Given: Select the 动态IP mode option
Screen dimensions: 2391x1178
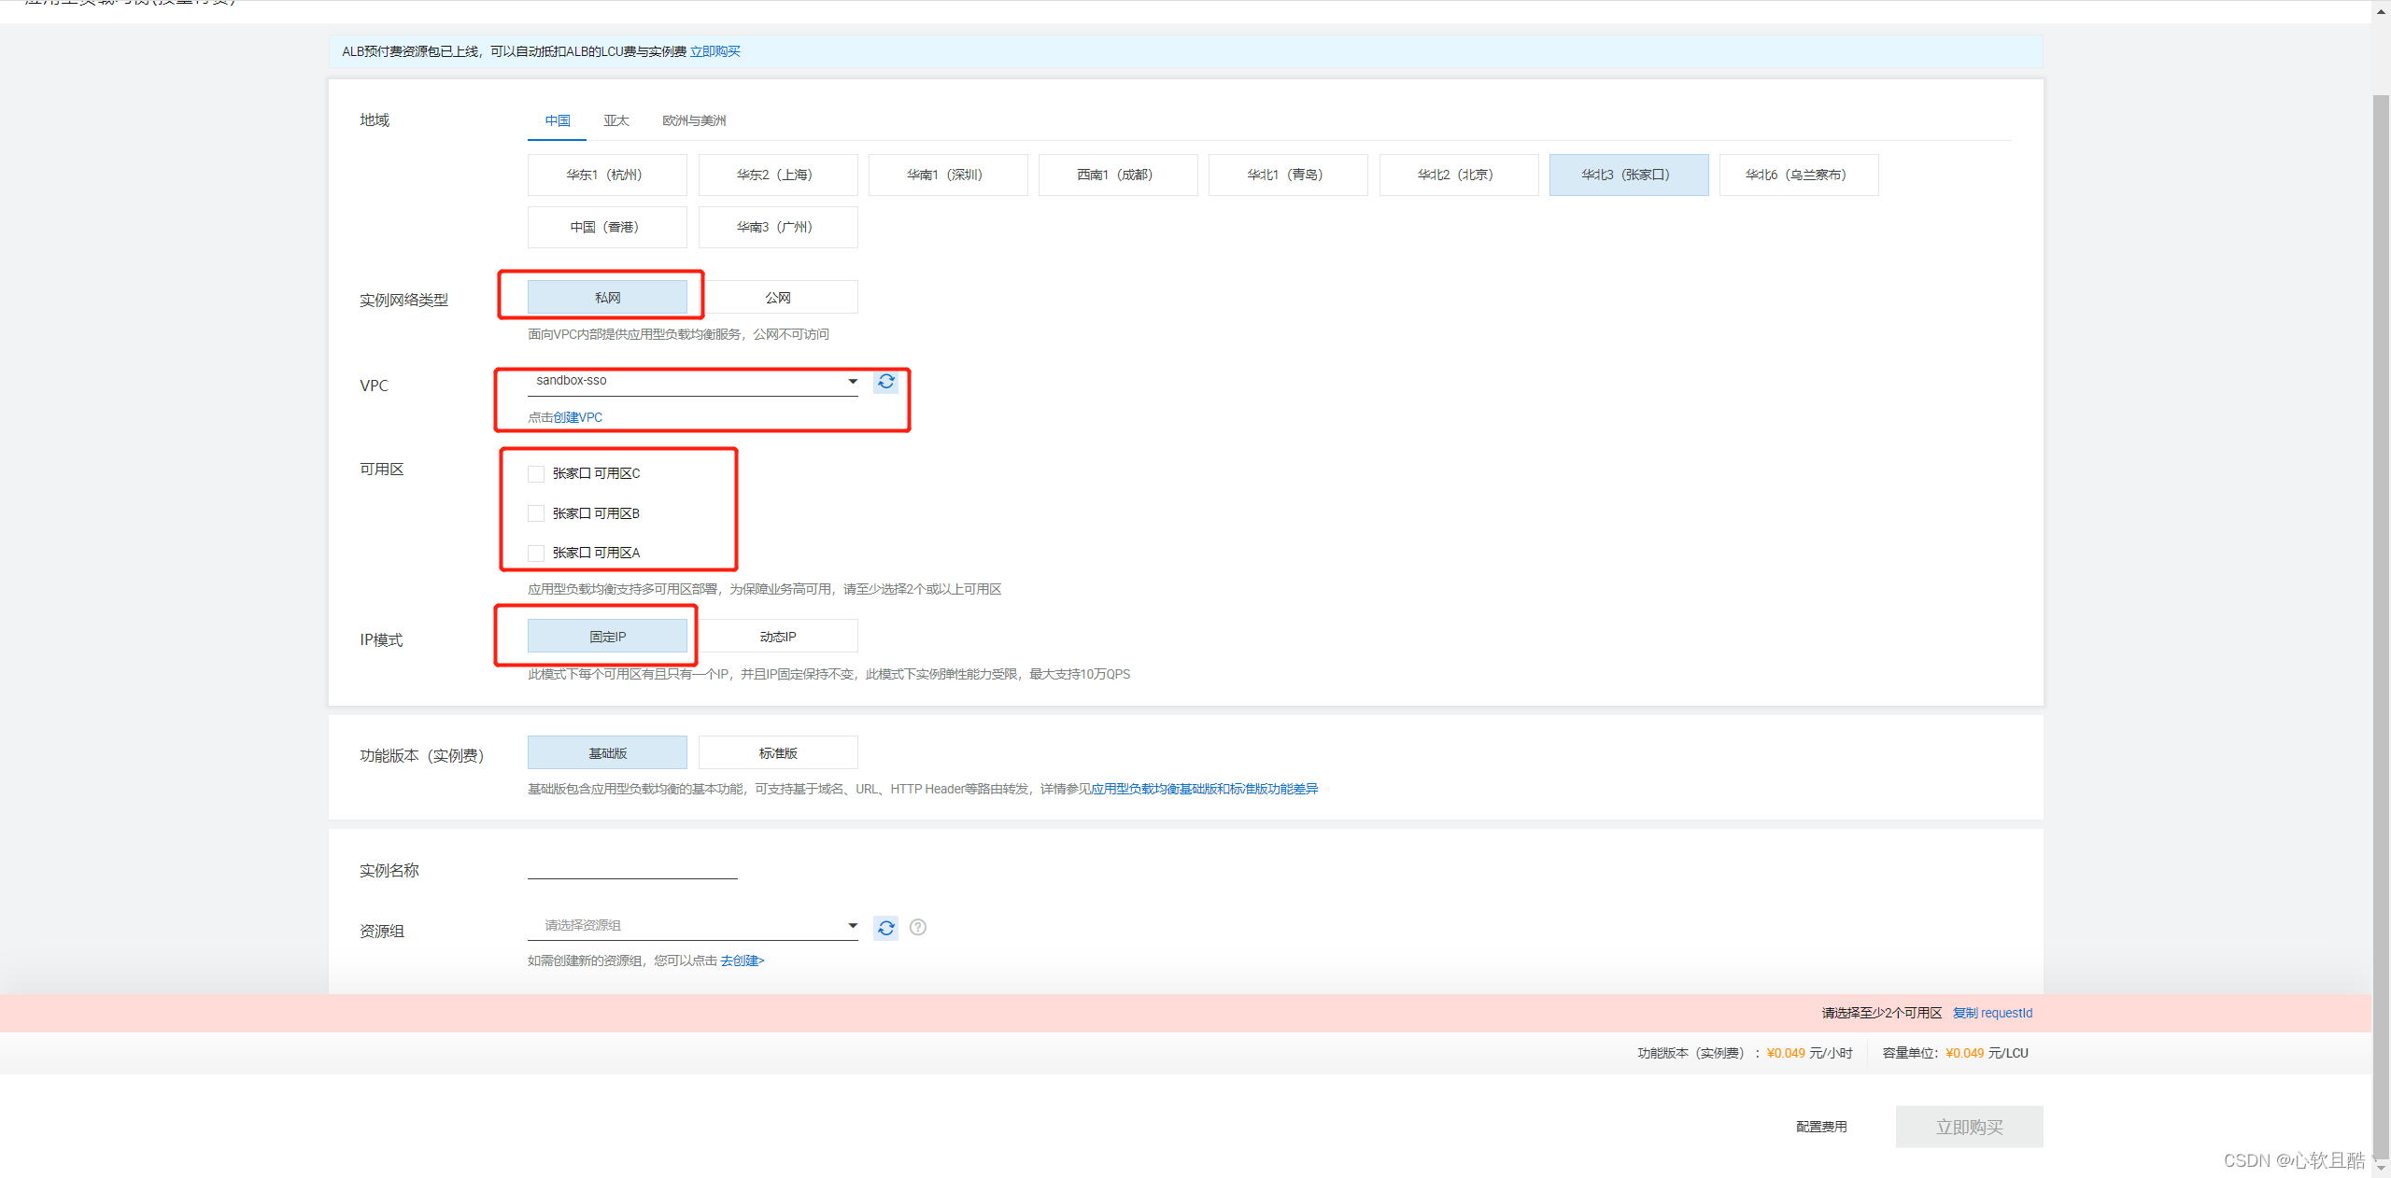Looking at the screenshot, I should (777, 637).
